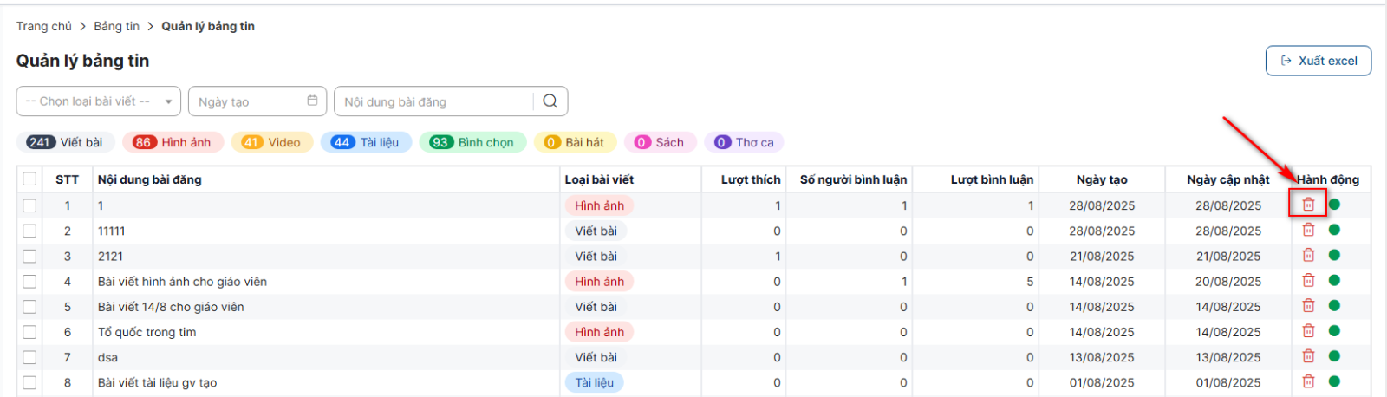Trash icon for 'Bài viết tài liệu gv tạo'
1387x397 pixels.
[x=1308, y=381]
